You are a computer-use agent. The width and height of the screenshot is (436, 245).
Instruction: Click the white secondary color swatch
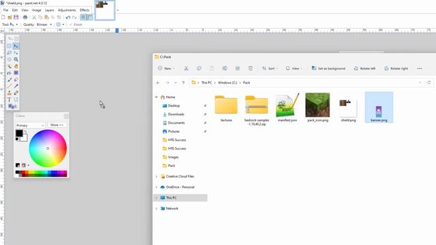(25, 139)
